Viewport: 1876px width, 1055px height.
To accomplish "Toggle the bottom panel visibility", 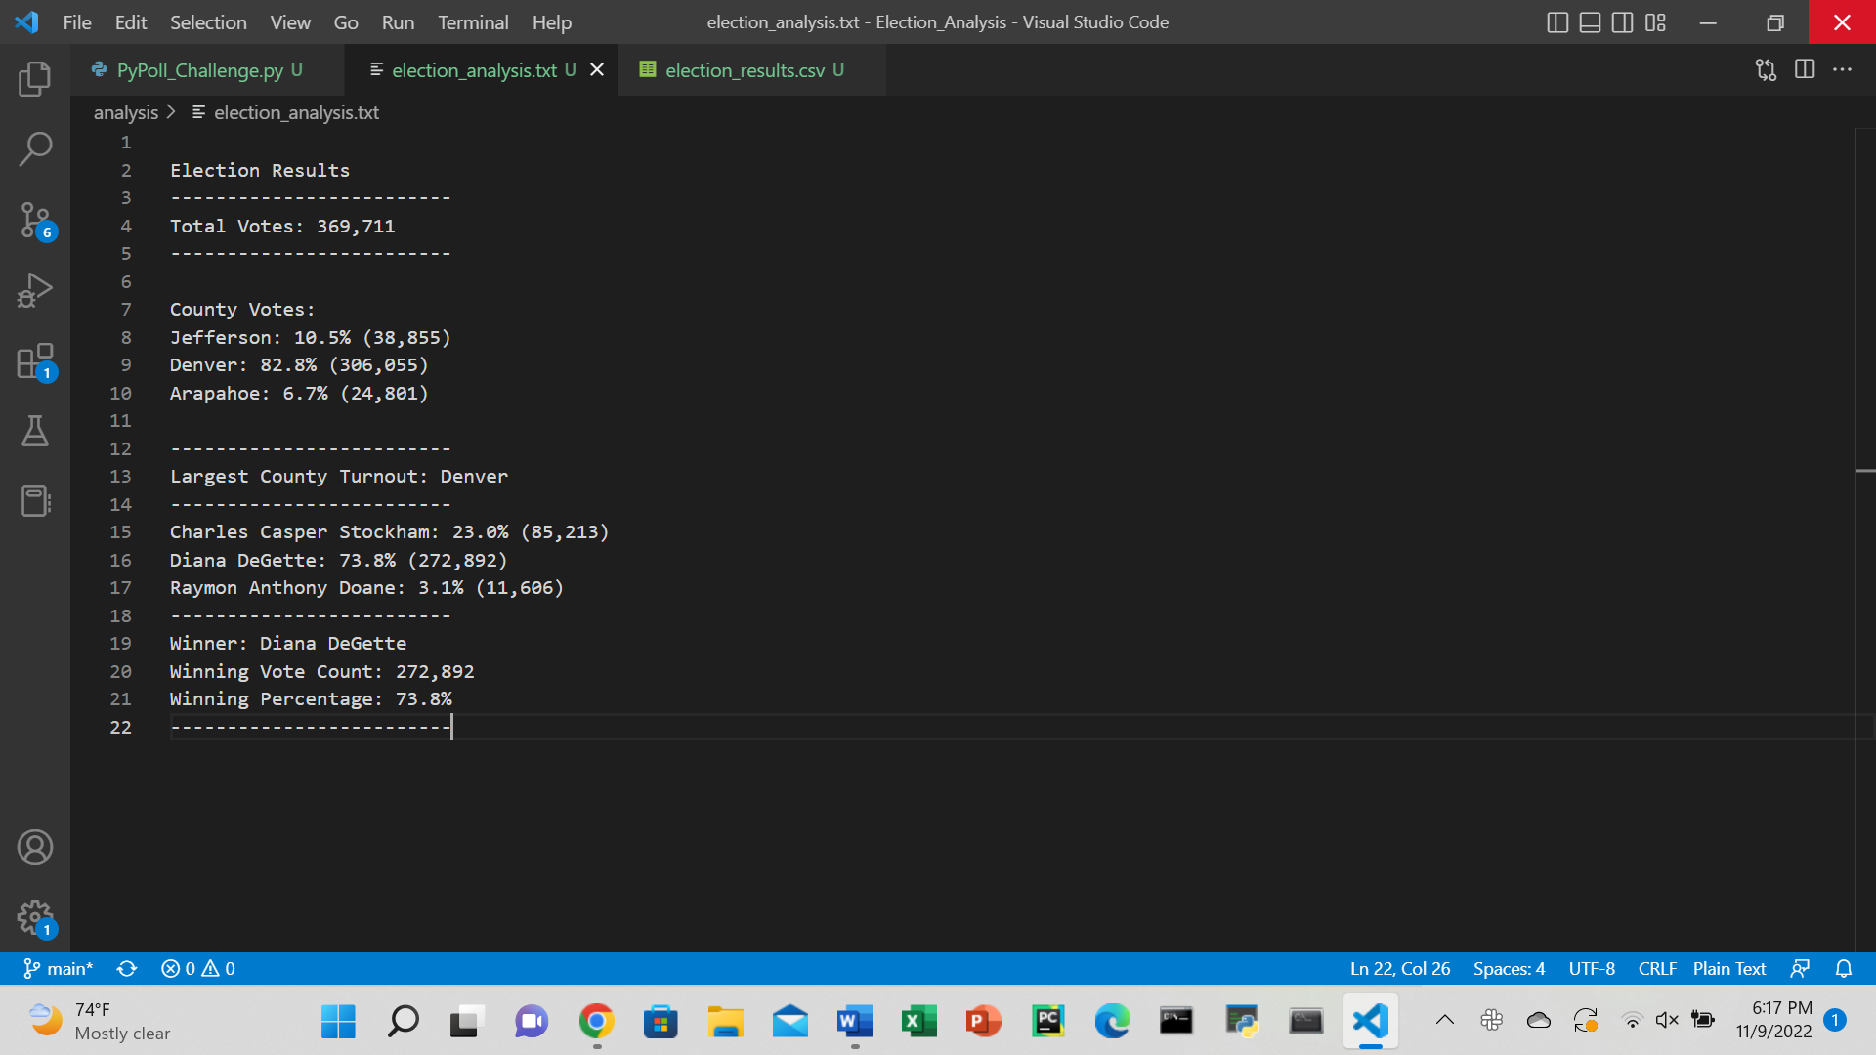I will tap(1590, 22).
